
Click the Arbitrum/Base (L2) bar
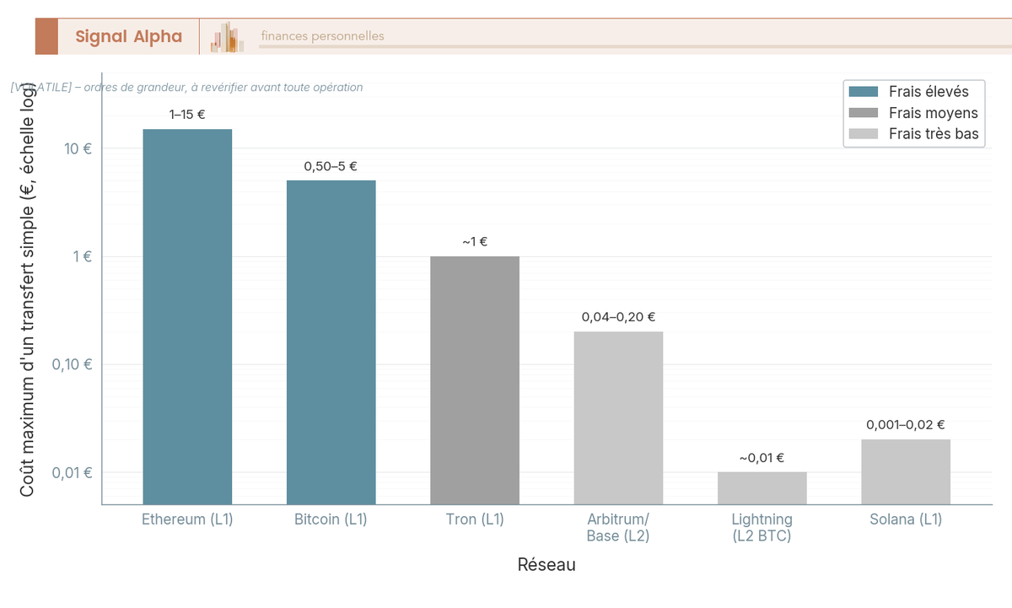[618, 418]
